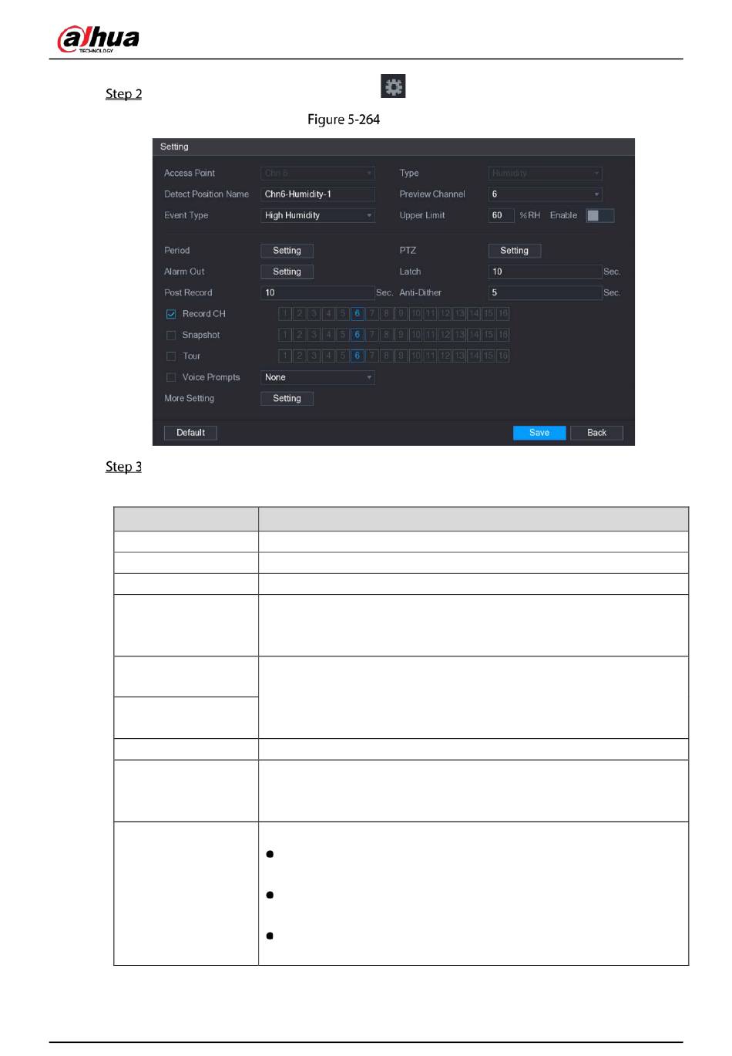
Task: Click the Setting dialog title
Action: (x=174, y=147)
